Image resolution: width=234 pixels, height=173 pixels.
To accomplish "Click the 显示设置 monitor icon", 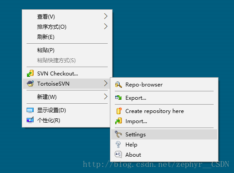I will tap(30, 110).
